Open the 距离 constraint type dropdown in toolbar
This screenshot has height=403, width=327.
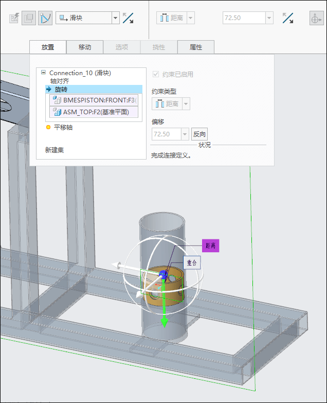pos(190,18)
